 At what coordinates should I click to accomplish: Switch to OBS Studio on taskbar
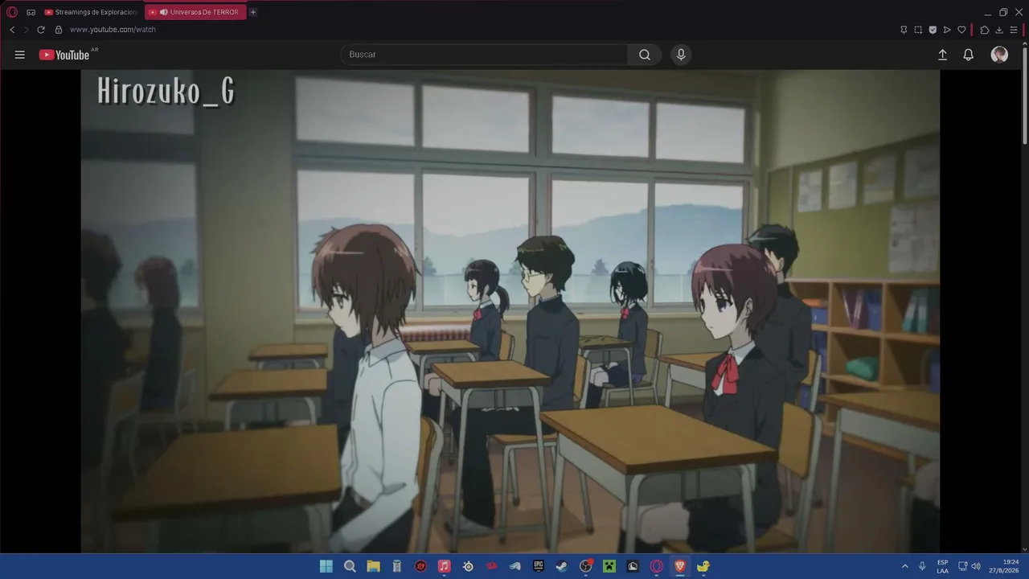586,566
